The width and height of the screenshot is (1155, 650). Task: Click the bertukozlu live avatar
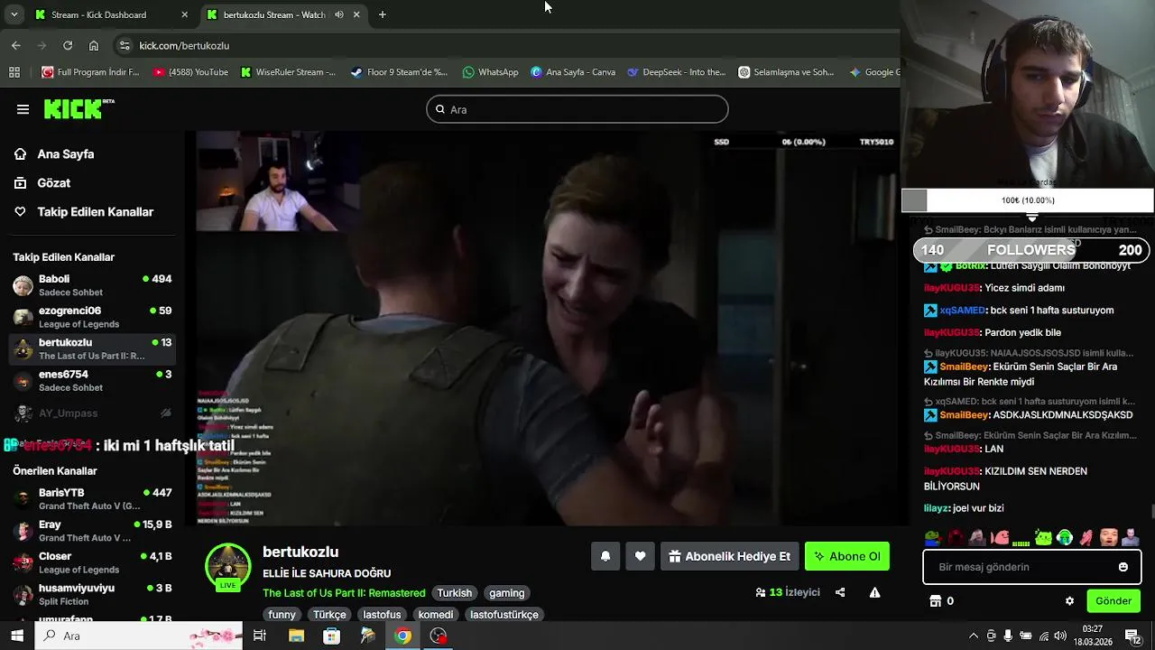tap(227, 567)
